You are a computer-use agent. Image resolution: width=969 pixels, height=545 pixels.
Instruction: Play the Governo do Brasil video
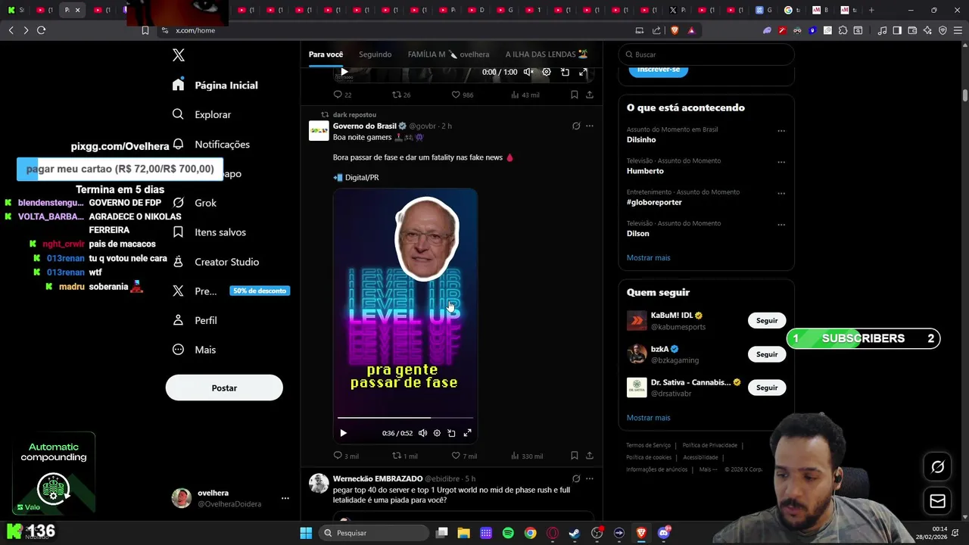pos(343,433)
